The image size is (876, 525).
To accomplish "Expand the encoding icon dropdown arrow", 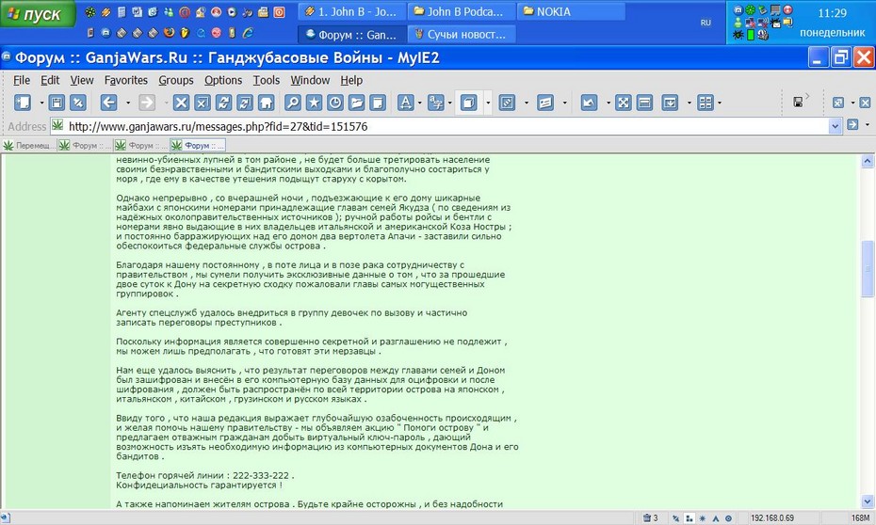I will [x=449, y=103].
